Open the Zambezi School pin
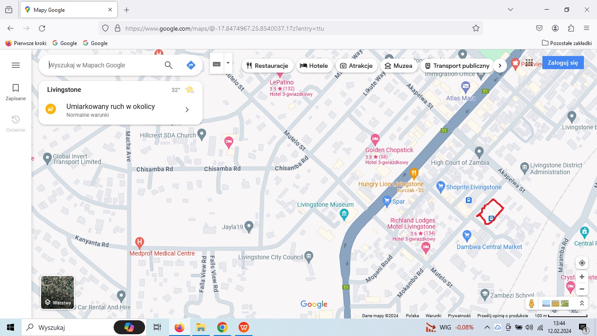The image size is (597, 336). click(x=484, y=294)
